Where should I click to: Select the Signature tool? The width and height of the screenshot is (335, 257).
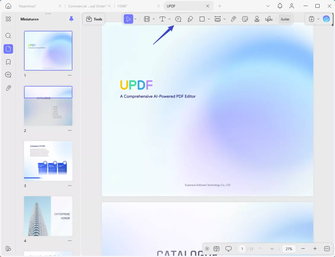tap(269, 19)
